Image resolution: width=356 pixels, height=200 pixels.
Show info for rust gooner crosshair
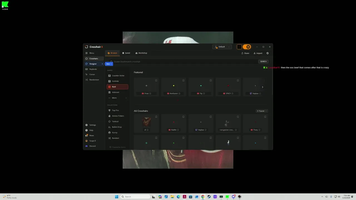(236, 130)
